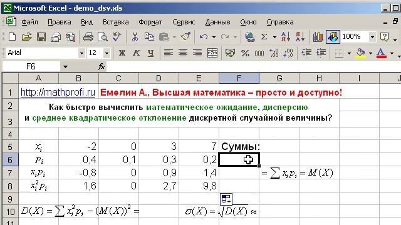Viewport: 401px width, 225px height.
Task: Open borders style dropdown arrow
Action: 350,53
